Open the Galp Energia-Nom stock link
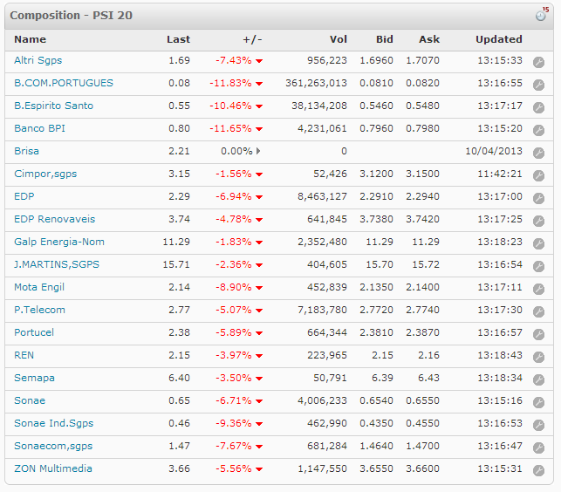Viewport: 561px width, 492px height. click(59, 242)
